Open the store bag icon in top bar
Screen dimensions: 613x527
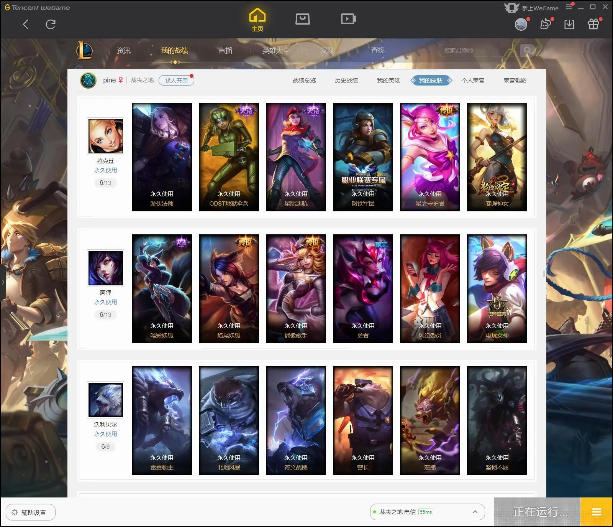(302, 19)
